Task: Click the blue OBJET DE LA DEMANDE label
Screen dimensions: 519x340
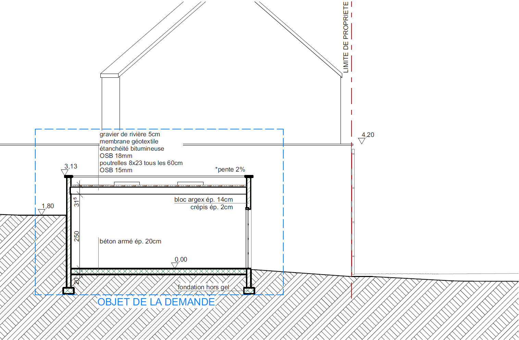Action: click(156, 302)
